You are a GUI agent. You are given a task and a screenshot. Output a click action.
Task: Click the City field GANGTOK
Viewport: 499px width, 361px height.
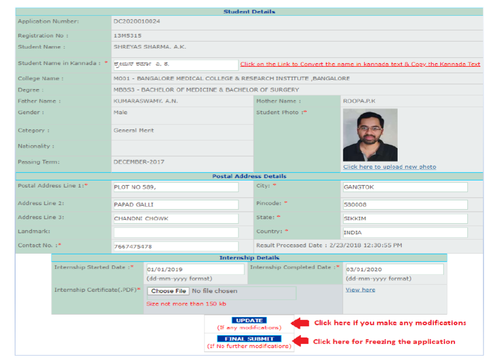coord(405,187)
